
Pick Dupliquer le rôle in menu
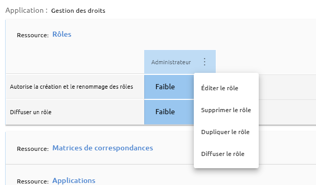click(x=226, y=132)
